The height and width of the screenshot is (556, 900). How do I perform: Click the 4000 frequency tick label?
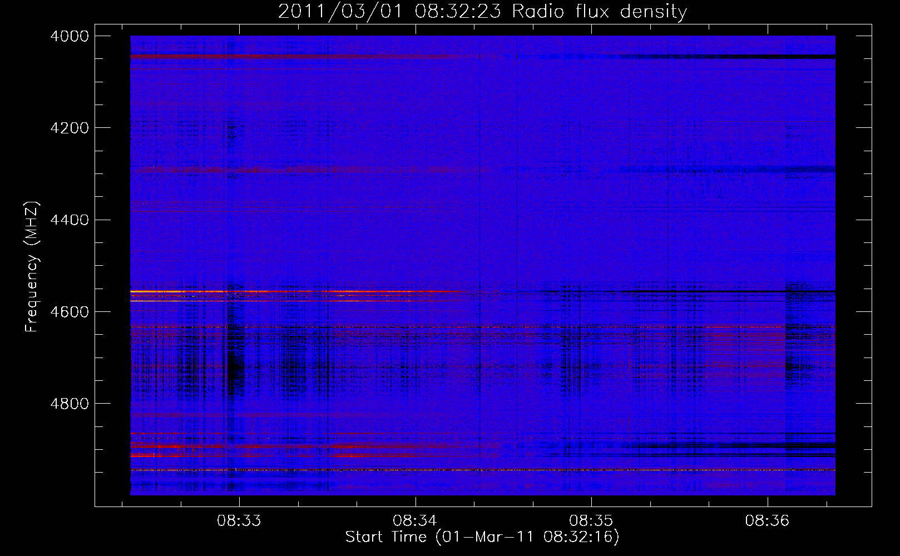tap(70, 36)
